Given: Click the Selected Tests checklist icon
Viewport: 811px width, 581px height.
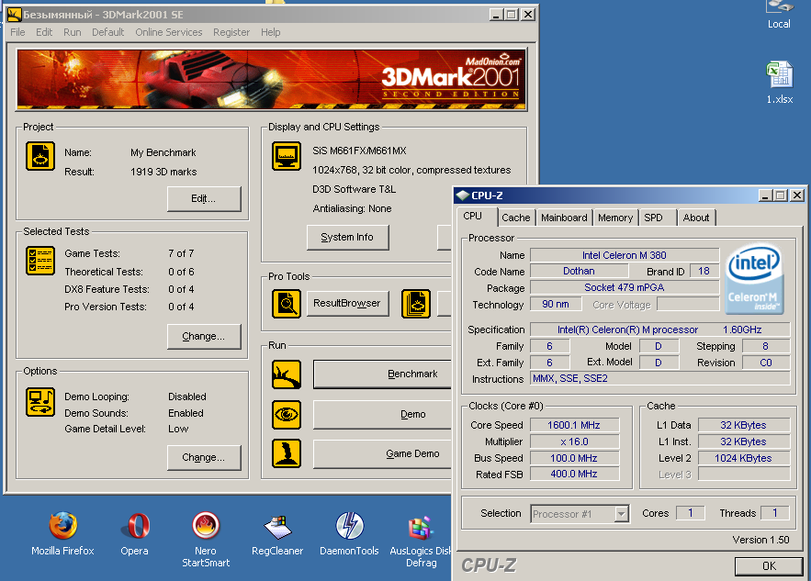Looking at the screenshot, I should tap(40, 261).
